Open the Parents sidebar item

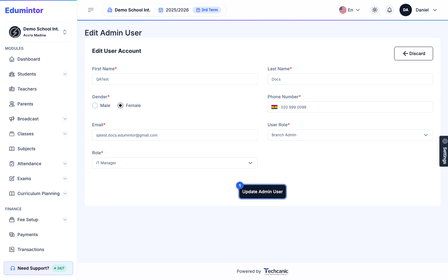point(38,104)
